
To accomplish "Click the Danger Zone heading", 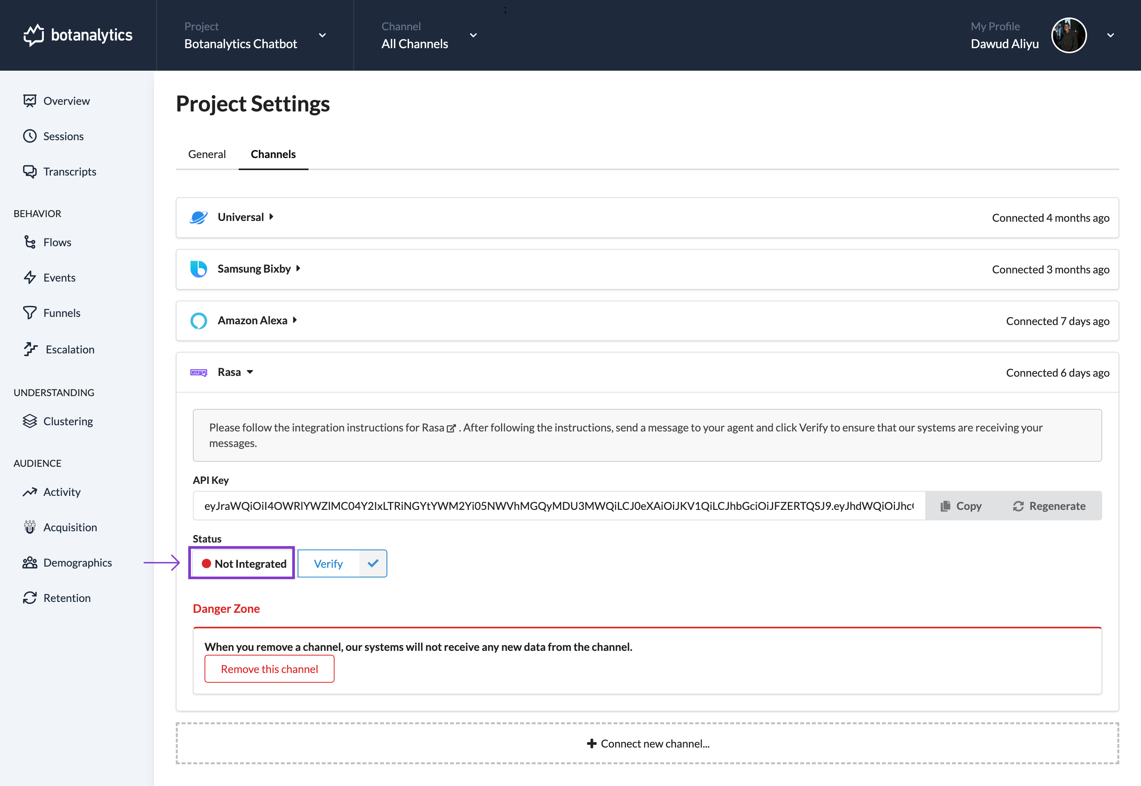I will 226,609.
